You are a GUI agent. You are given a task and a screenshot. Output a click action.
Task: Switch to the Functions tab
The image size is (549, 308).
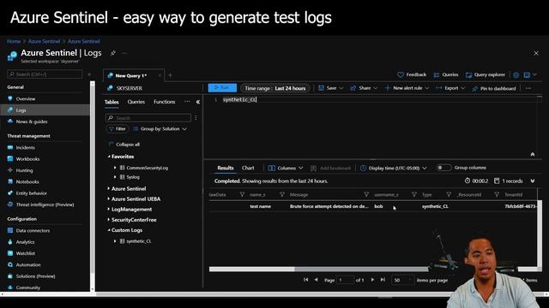(x=164, y=102)
